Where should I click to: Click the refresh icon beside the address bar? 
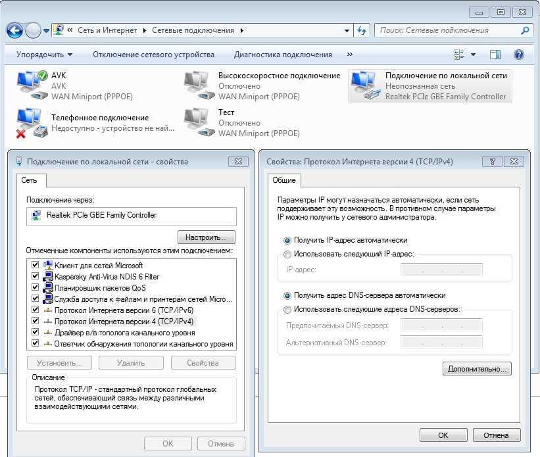362,30
